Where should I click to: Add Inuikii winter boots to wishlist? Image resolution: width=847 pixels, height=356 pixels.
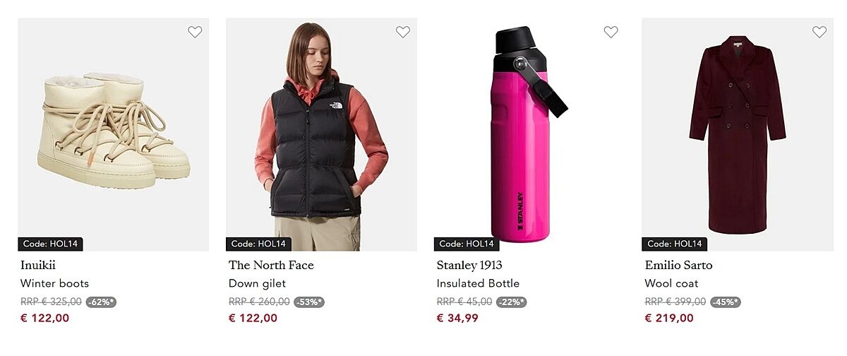tap(195, 32)
